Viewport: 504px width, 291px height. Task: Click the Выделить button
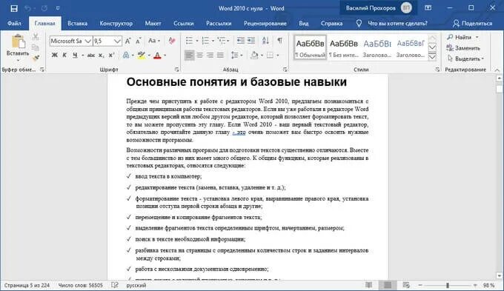[465, 58]
